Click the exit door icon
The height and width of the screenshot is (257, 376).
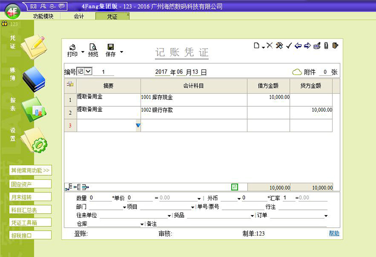[335, 46]
